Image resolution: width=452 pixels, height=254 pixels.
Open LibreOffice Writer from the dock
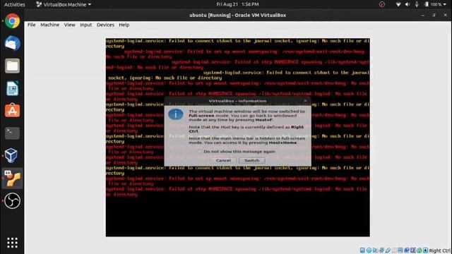pyautogui.click(x=12, y=88)
